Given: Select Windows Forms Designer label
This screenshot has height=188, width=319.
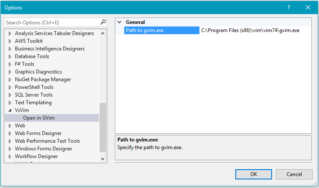Looking at the screenshot, I should (x=44, y=149).
